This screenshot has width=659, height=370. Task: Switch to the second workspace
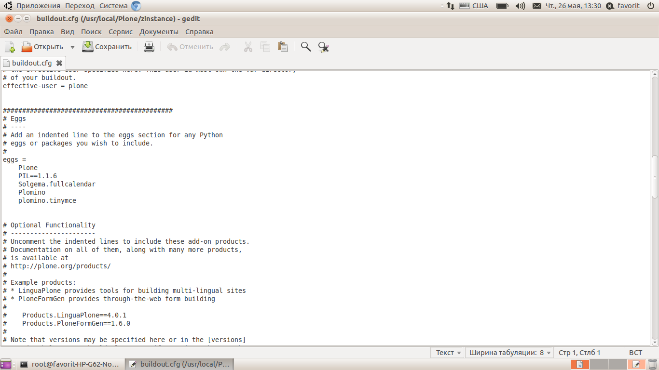coord(598,364)
